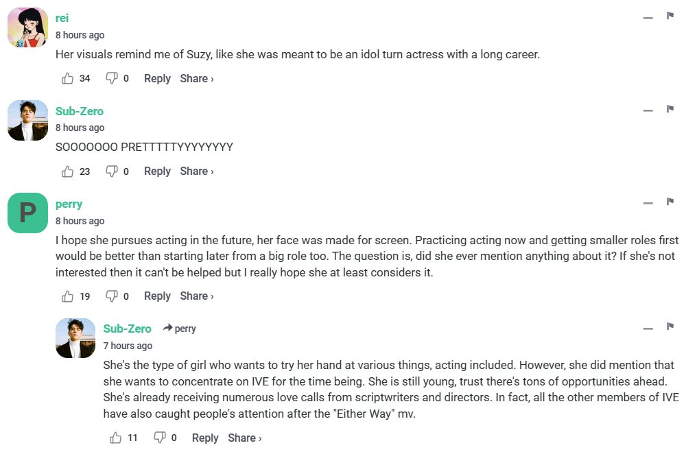Collapse Sub-Zero's top-level comment
The height and width of the screenshot is (452, 686).
click(x=648, y=110)
